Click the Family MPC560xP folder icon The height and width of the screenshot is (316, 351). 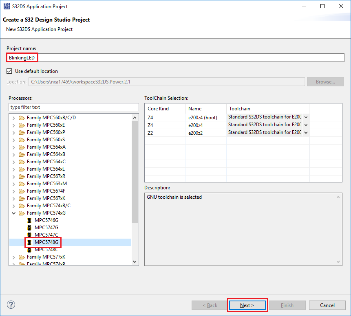(22, 132)
